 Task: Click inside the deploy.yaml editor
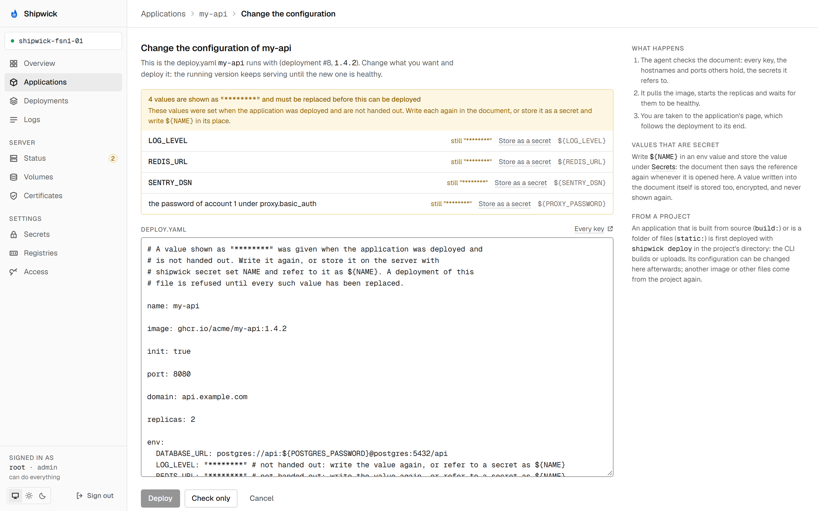pyautogui.click(x=377, y=357)
